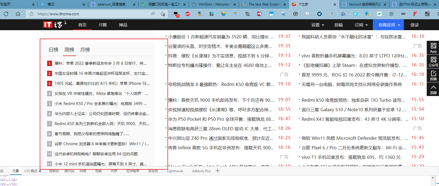Open news vivo 首款折叠手机屏幕曝光

355,56
